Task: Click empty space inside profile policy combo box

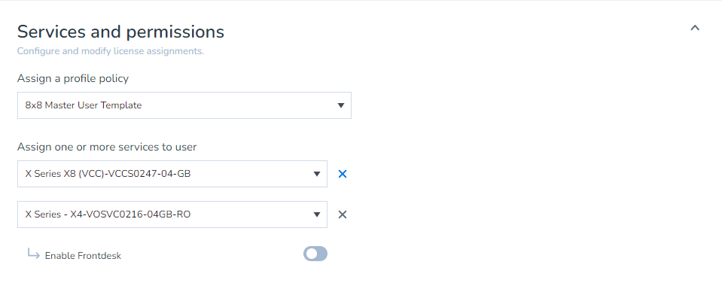Action: [239, 105]
